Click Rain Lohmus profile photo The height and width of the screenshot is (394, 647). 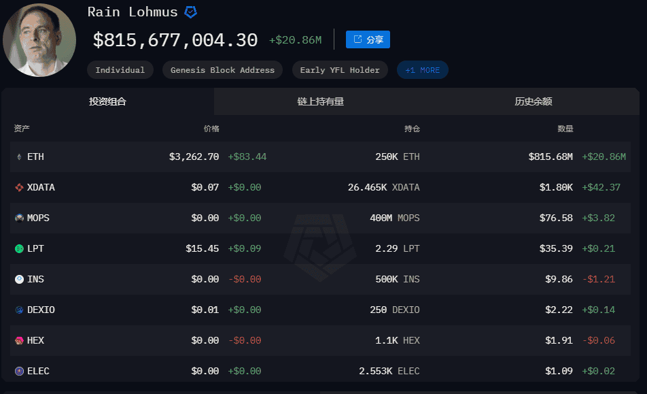(39, 40)
